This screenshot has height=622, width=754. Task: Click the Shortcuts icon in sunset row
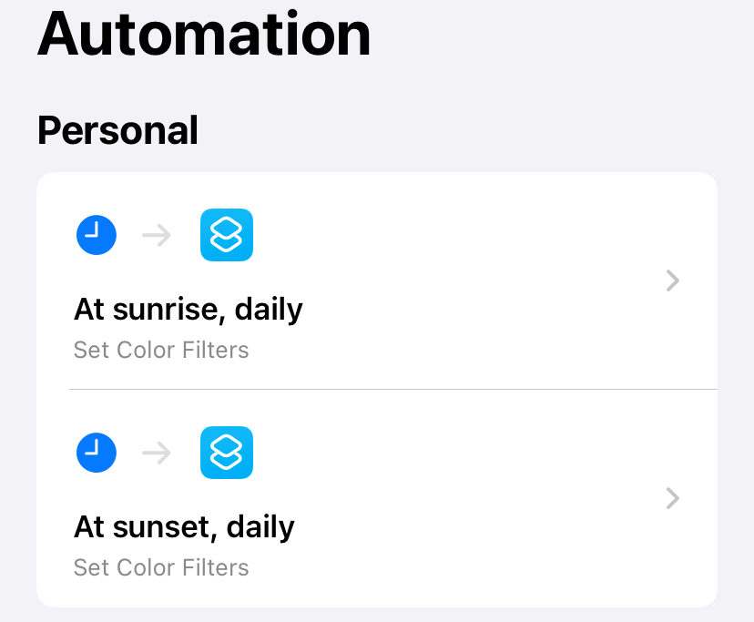click(226, 453)
